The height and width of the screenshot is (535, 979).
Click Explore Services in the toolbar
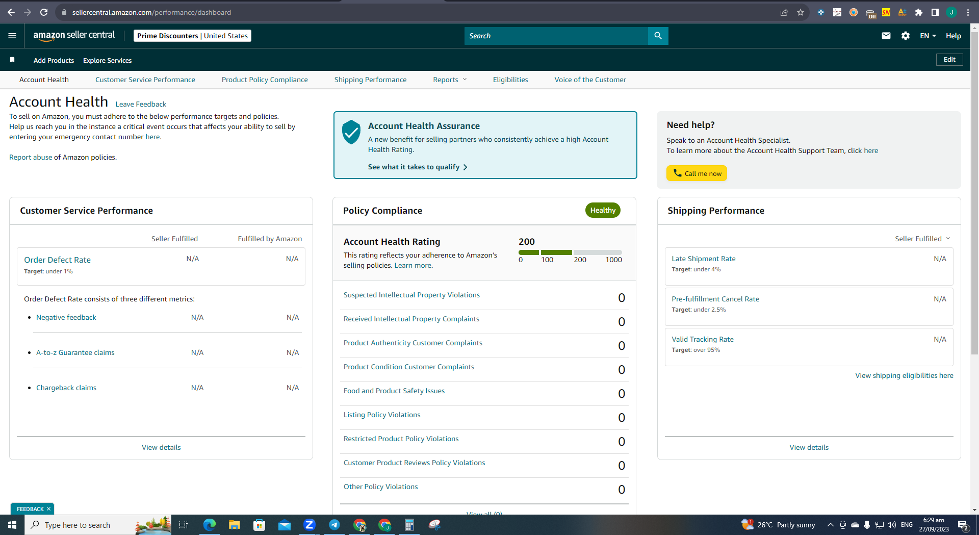click(107, 60)
